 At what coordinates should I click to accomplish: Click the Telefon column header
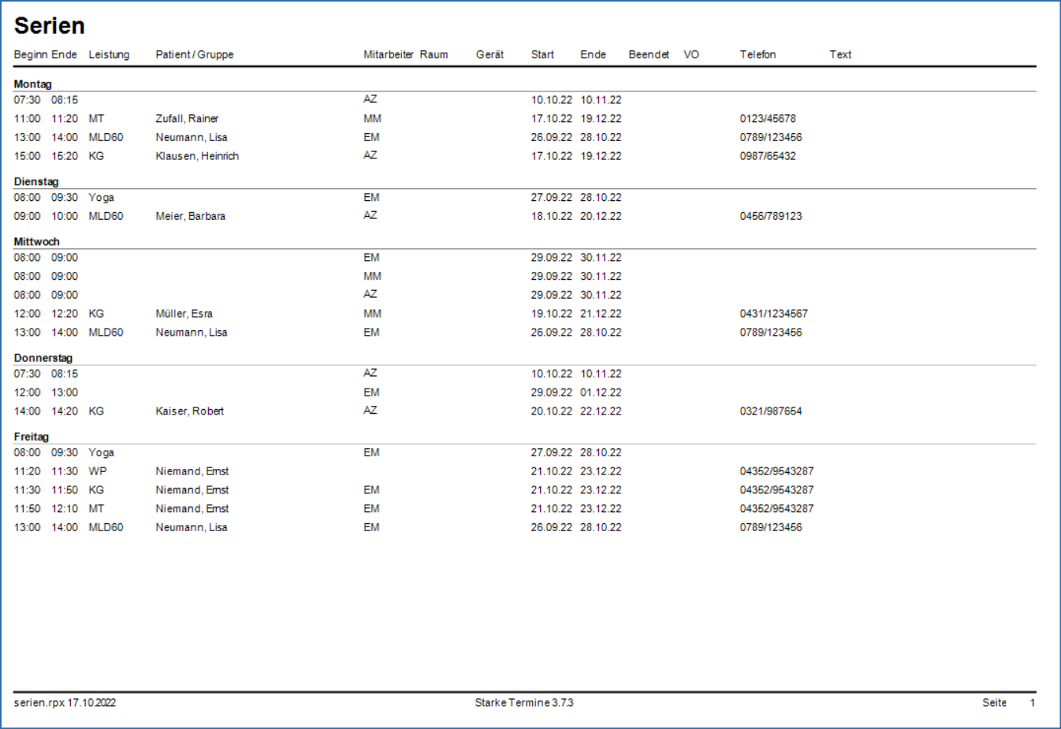point(757,54)
